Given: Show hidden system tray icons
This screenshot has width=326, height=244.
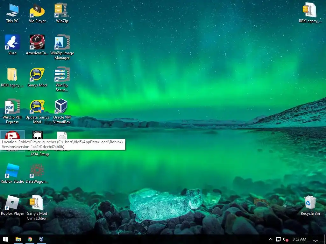Looking at the screenshot, I should tap(271, 239).
